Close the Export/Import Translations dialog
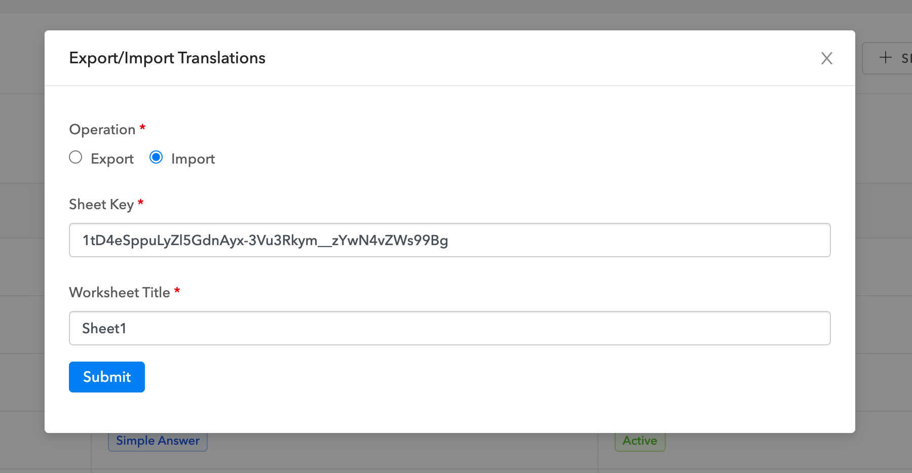912x473 pixels. (826, 58)
